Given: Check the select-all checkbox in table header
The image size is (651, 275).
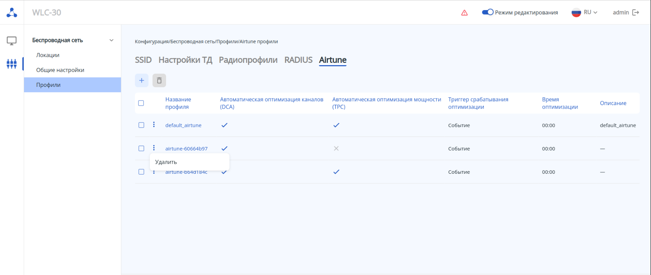Looking at the screenshot, I should (x=141, y=103).
